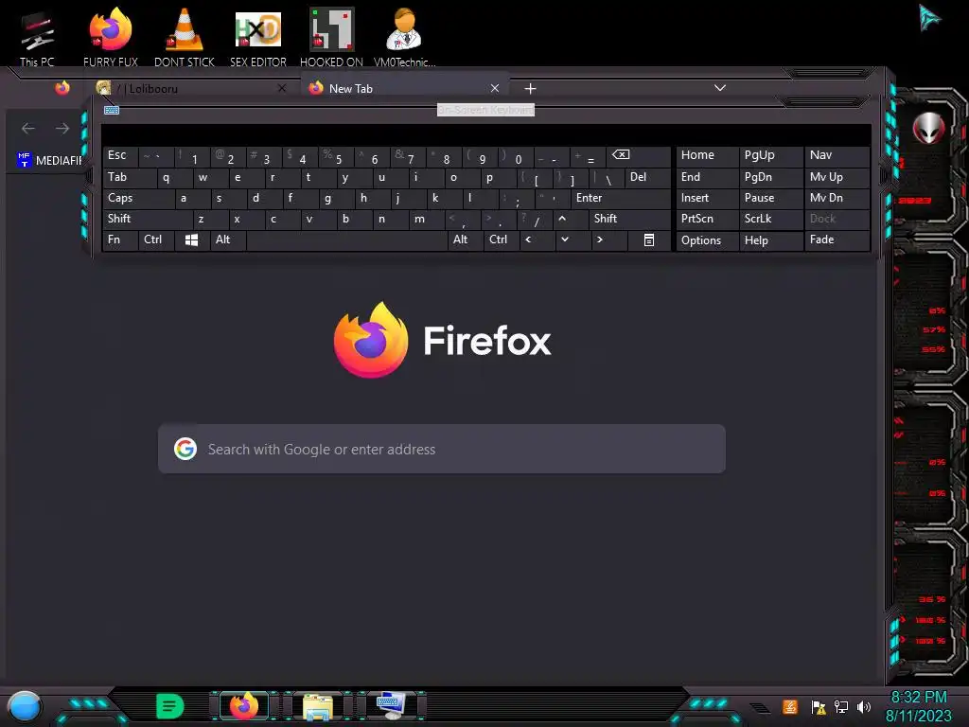Go back with the Firefox back arrow
Viewport: 969px width, 727px height.
tap(28, 129)
